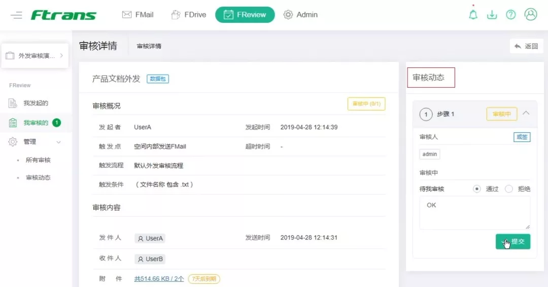Click the 发起时间 value 2019-04-28 12:14:39
The width and height of the screenshot is (548, 287).
tap(309, 127)
